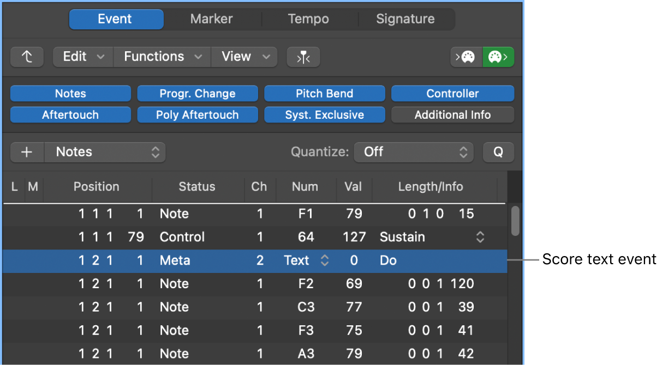Disable the Syst. Exclusive filter
Viewport: 668px width, 365px height.
tap(324, 114)
